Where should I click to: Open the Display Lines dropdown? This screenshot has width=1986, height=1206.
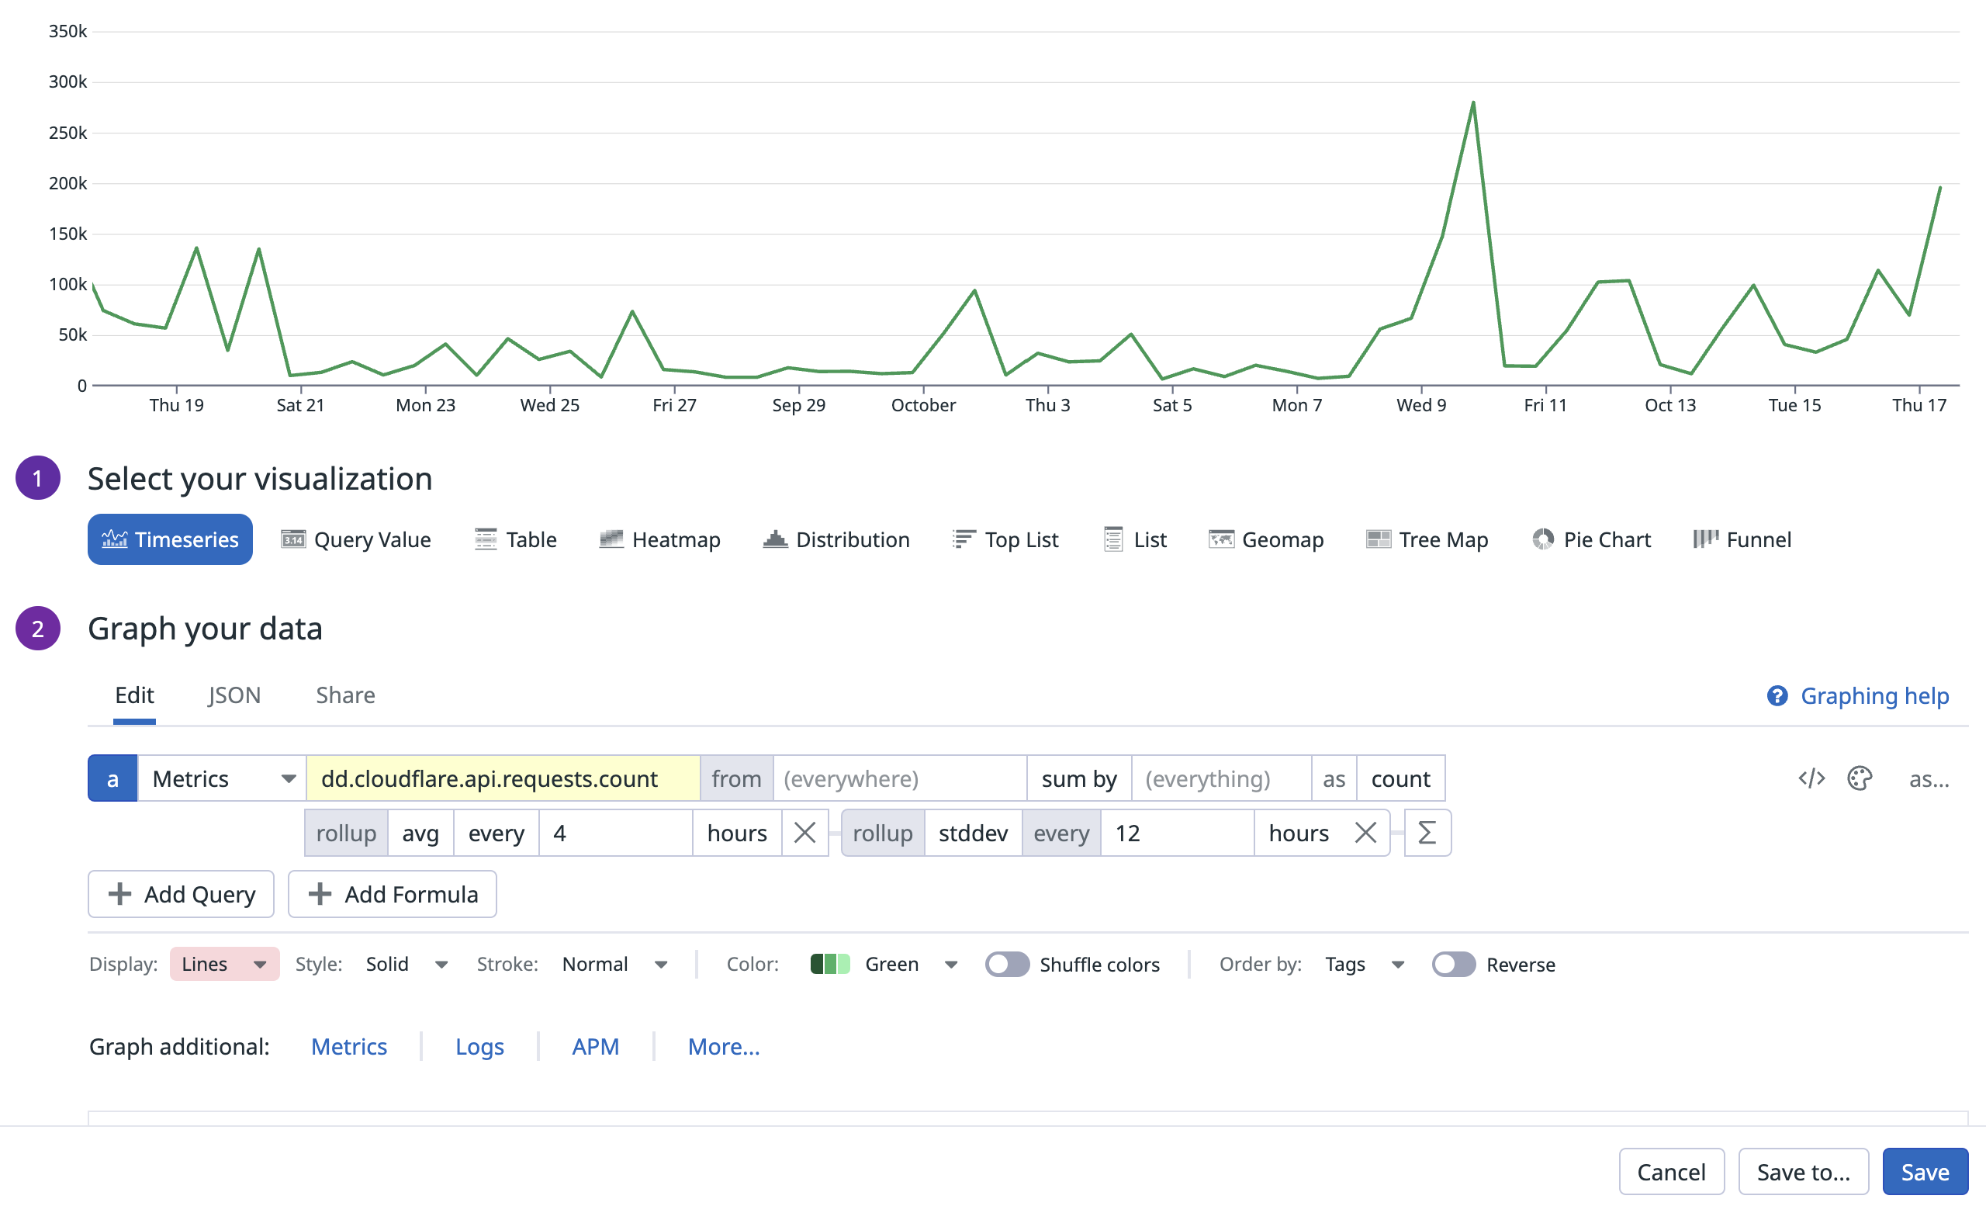(x=223, y=963)
